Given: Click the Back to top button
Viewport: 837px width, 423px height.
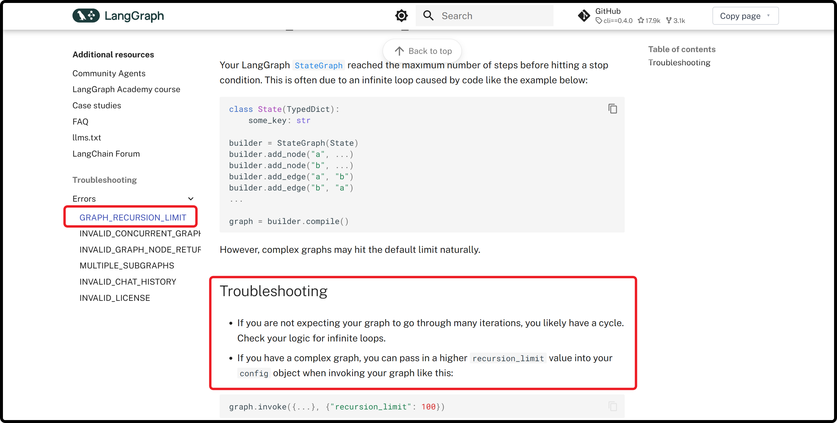Looking at the screenshot, I should pyautogui.click(x=422, y=51).
